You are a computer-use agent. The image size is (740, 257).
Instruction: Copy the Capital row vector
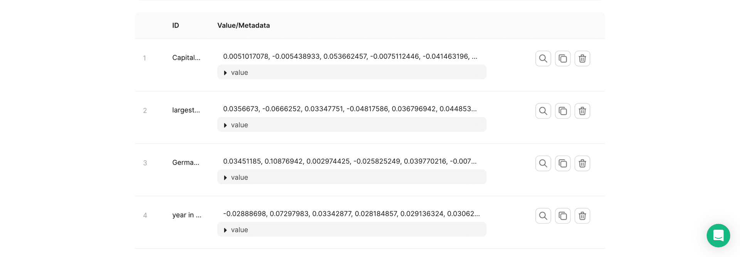(563, 58)
